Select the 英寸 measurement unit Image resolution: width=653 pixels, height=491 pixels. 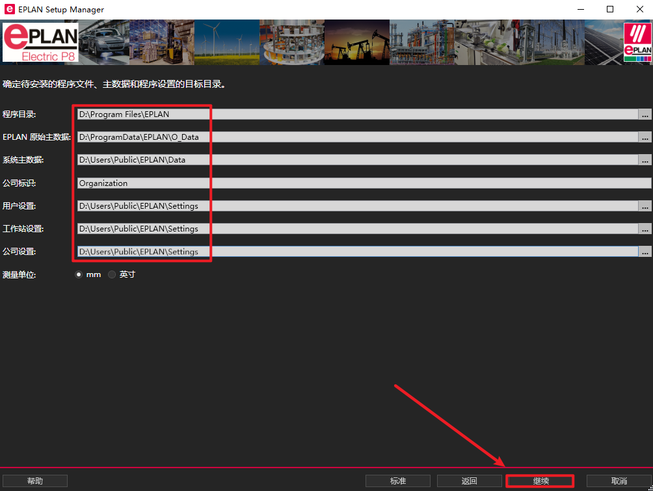pyautogui.click(x=112, y=274)
